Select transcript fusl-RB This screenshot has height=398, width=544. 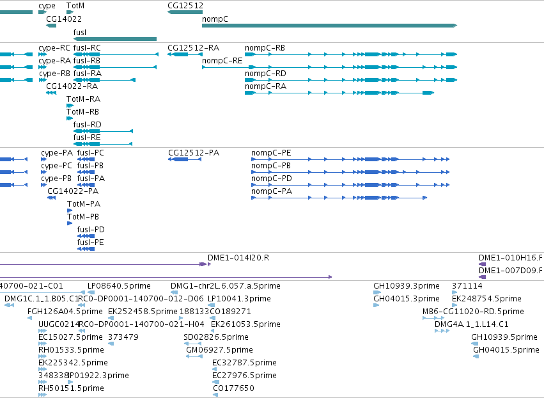(115, 67)
